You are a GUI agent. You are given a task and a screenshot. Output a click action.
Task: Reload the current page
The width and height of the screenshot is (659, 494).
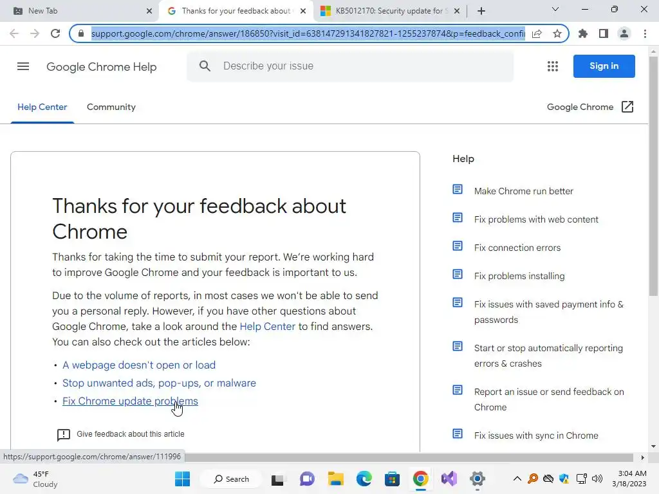pos(55,33)
